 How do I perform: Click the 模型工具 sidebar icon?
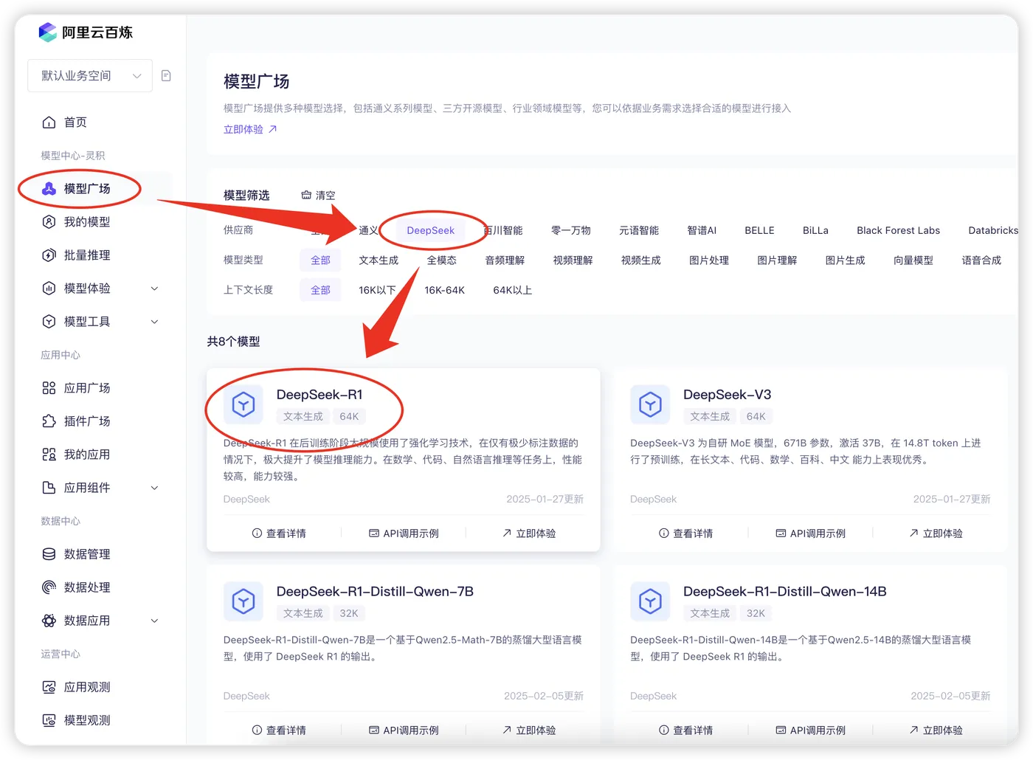click(49, 322)
